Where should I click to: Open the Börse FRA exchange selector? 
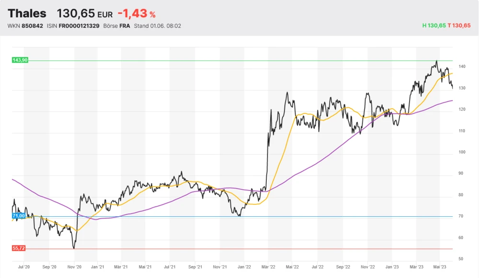[117, 26]
